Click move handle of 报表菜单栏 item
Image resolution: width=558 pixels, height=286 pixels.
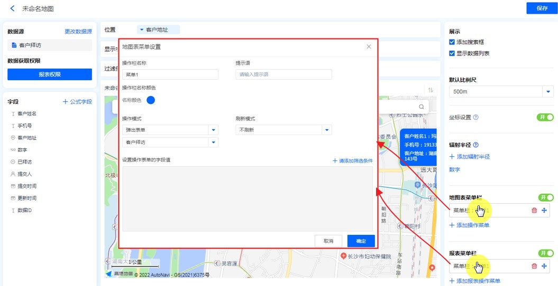tap(544, 266)
